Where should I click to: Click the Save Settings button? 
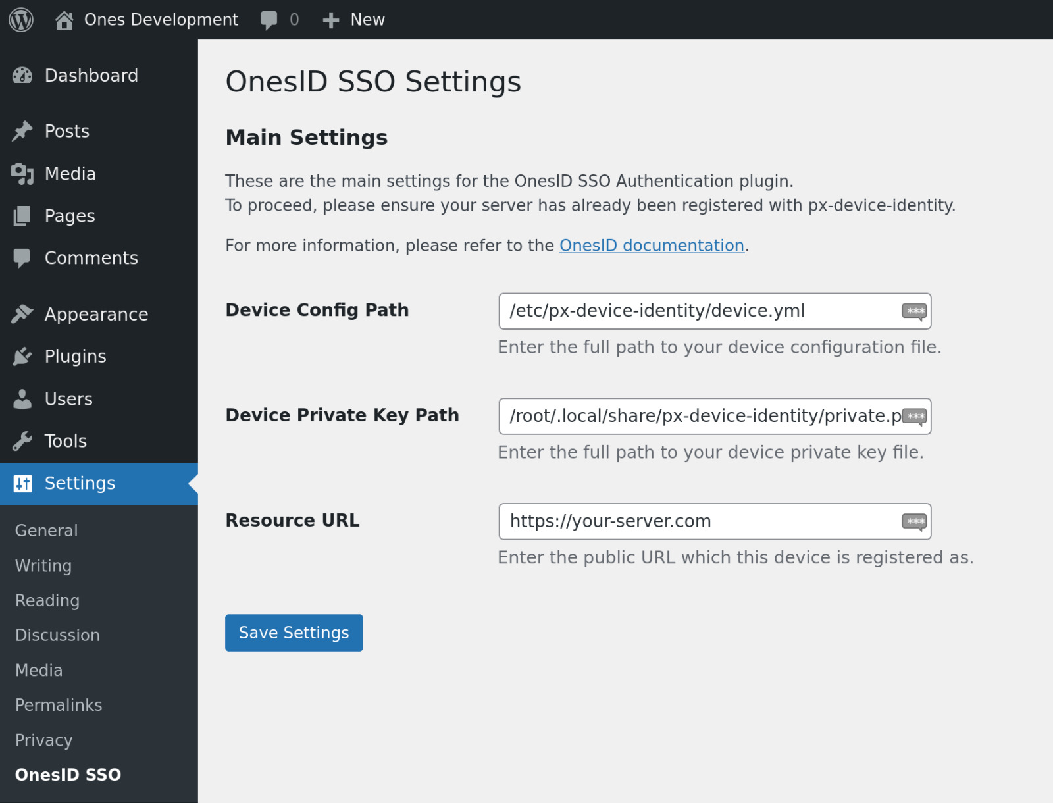294,633
